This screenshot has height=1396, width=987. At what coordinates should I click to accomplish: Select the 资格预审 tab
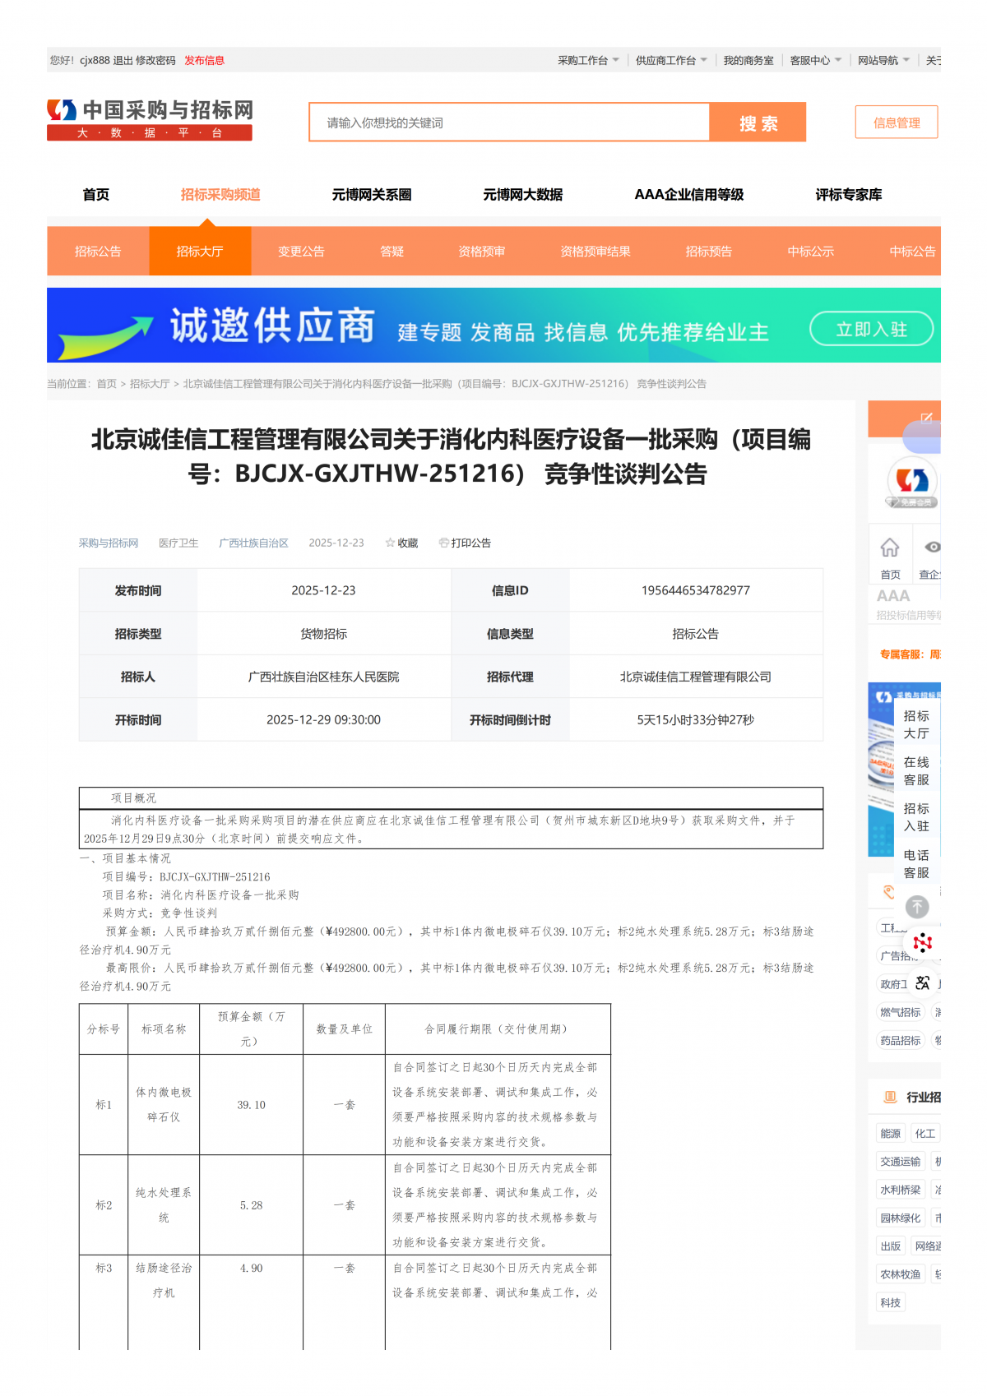tap(481, 252)
